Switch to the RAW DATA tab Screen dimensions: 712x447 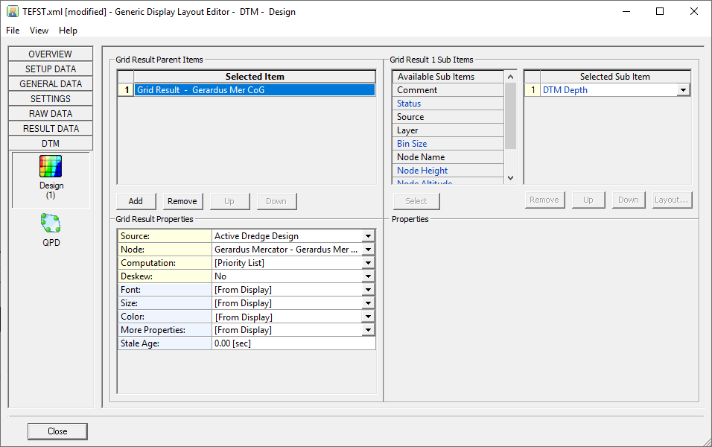click(x=51, y=113)
